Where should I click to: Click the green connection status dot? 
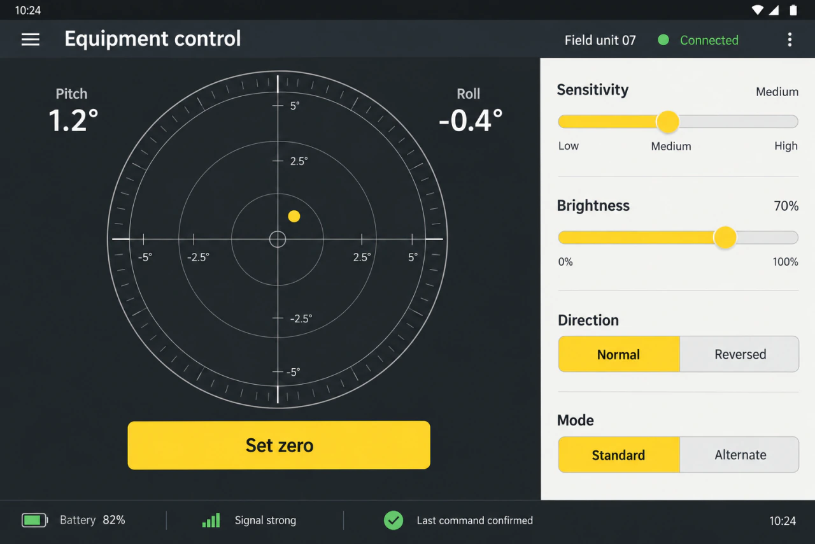(663, 39)
